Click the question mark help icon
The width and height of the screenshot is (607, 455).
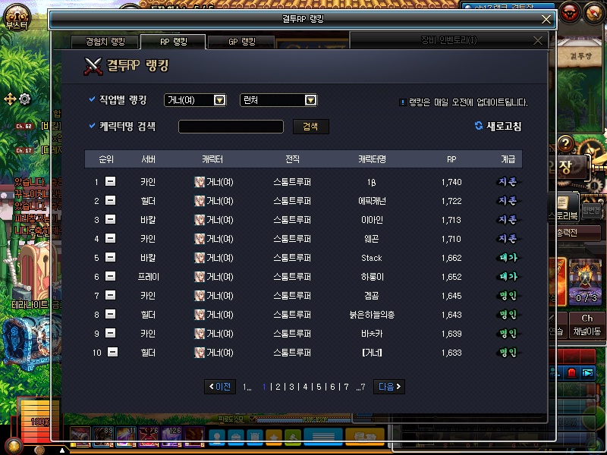point(565,143)
